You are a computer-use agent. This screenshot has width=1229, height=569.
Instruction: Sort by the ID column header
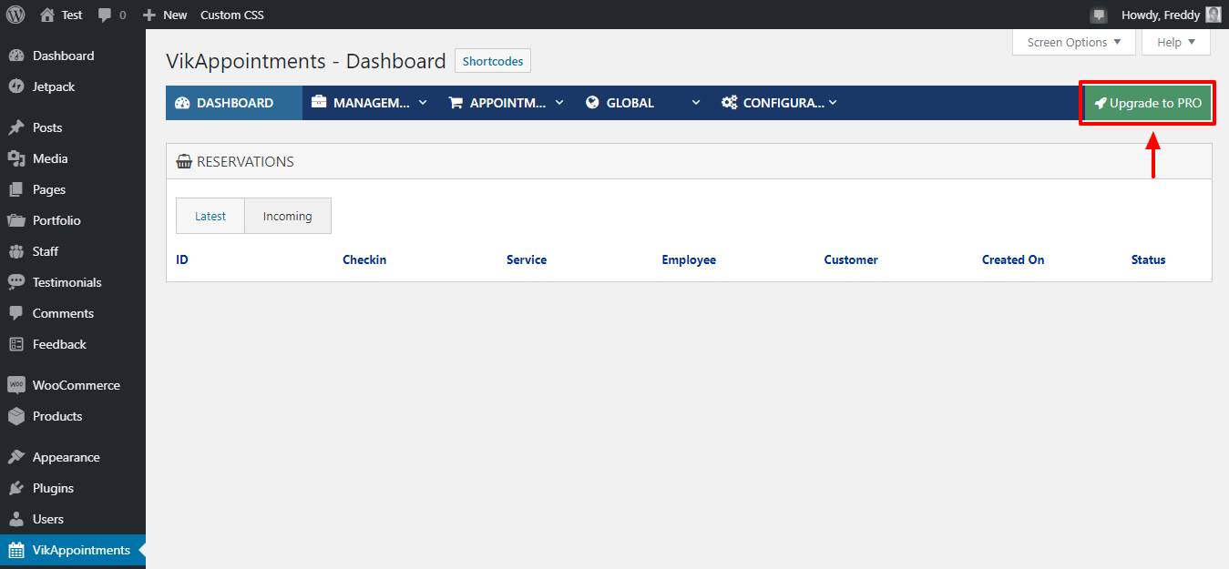click(182, 259)
